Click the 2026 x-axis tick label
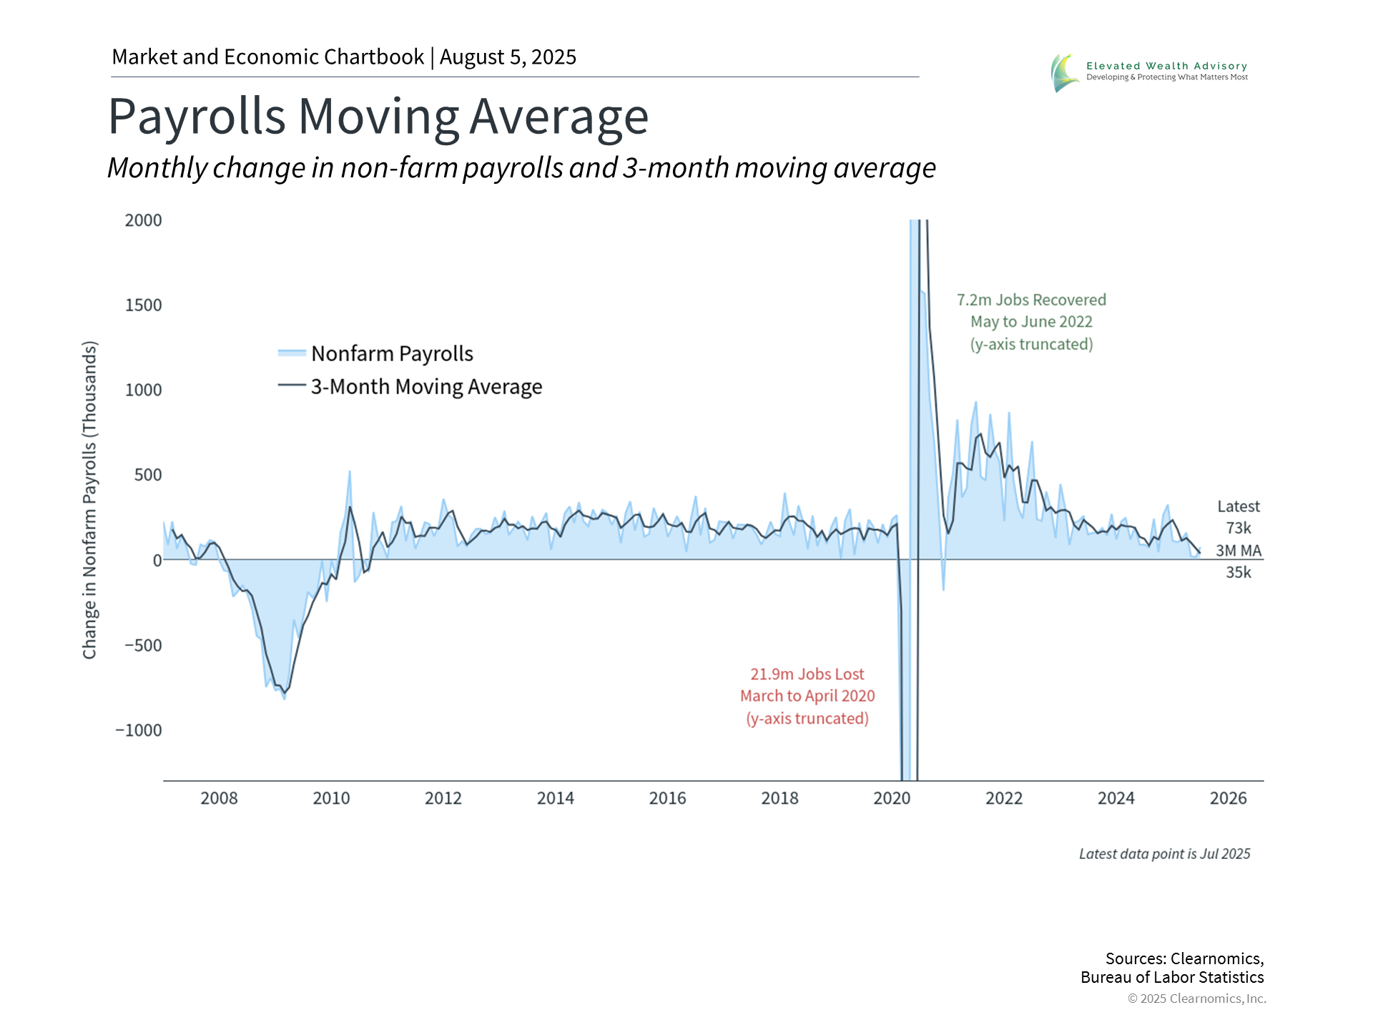 1228,798
